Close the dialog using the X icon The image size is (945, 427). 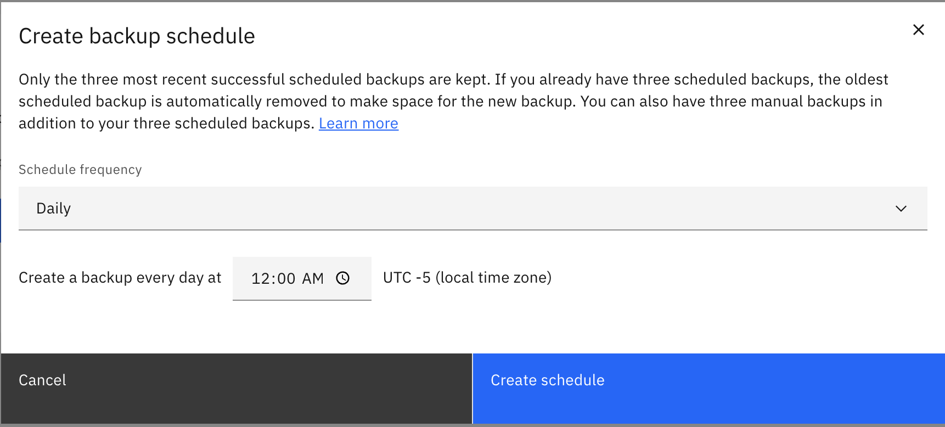[918, 30]
